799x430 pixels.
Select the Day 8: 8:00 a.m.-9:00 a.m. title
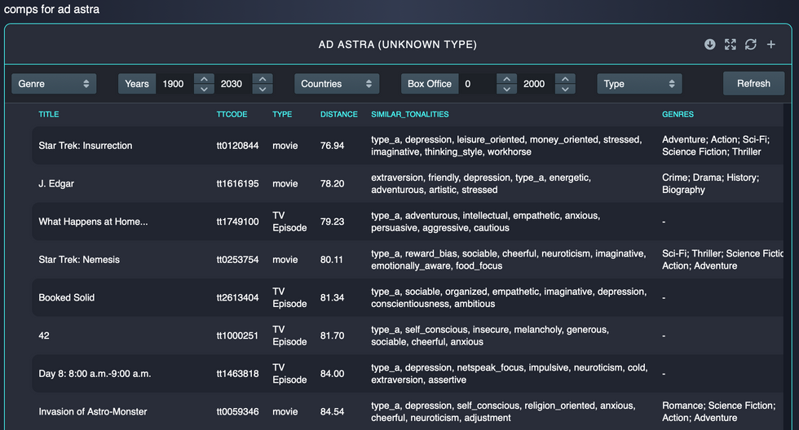point(95,374)
